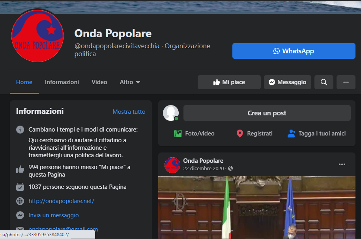Open the Onda Popolare profile picture
Screen dimensions: 361x239
tap(37, 36)
